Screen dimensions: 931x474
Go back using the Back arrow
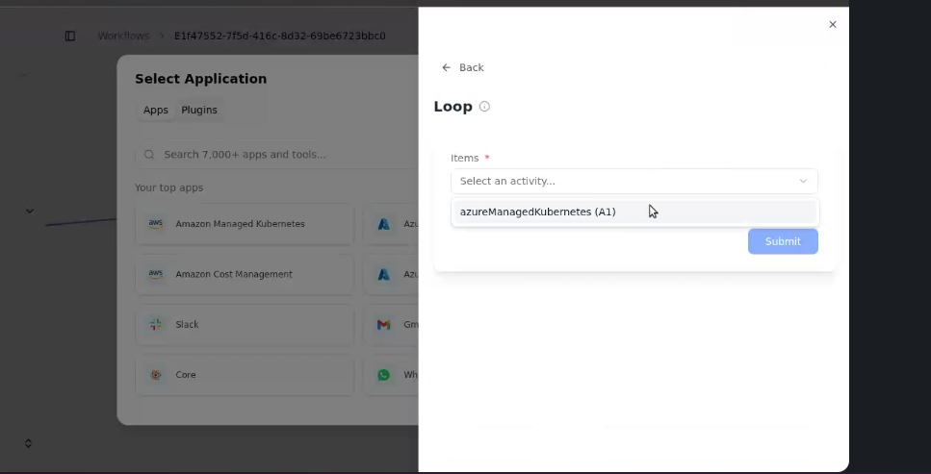461,67
